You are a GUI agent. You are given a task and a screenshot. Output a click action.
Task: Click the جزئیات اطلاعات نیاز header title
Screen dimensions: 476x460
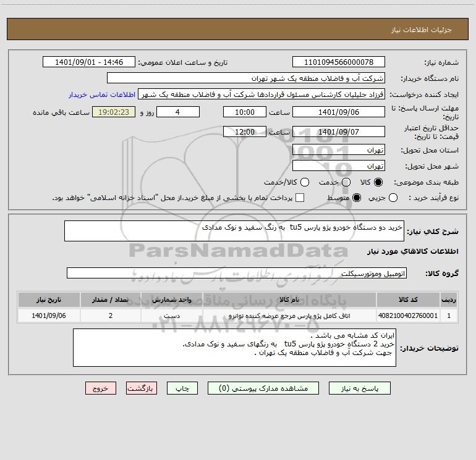click(422, 30)
